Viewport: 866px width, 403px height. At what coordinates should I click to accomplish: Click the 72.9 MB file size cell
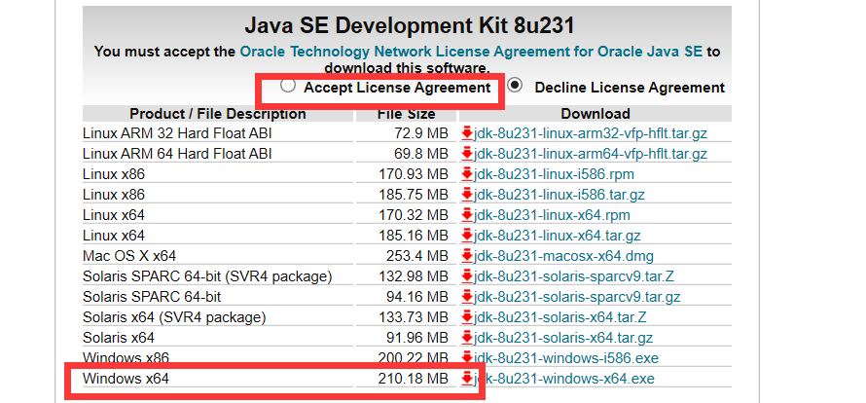point(420,133)
